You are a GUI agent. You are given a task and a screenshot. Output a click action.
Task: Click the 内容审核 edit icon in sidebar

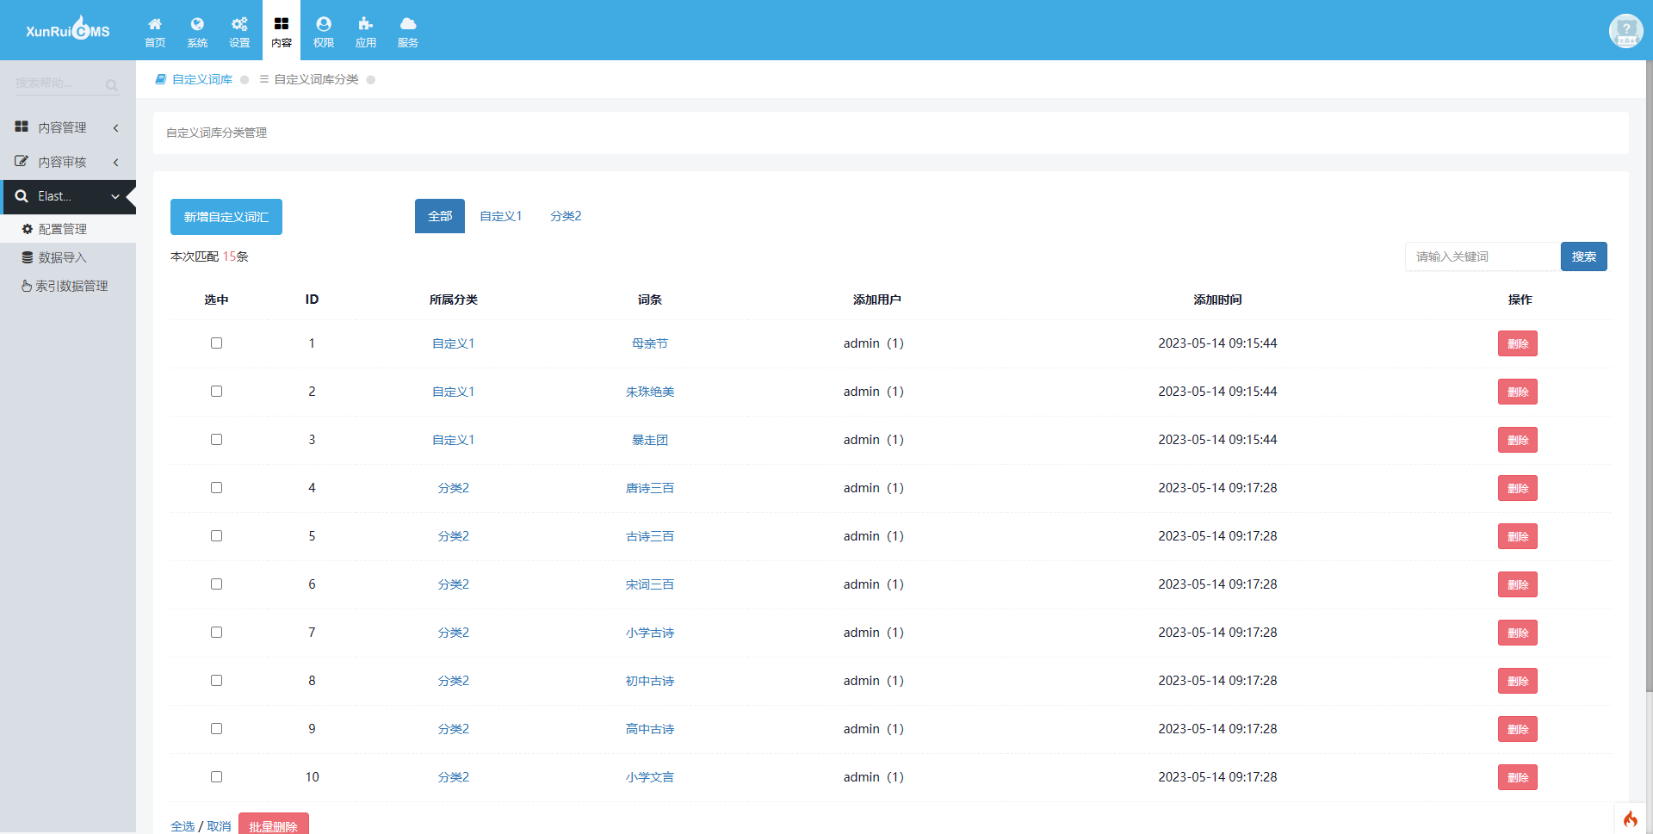coord(22,161)
